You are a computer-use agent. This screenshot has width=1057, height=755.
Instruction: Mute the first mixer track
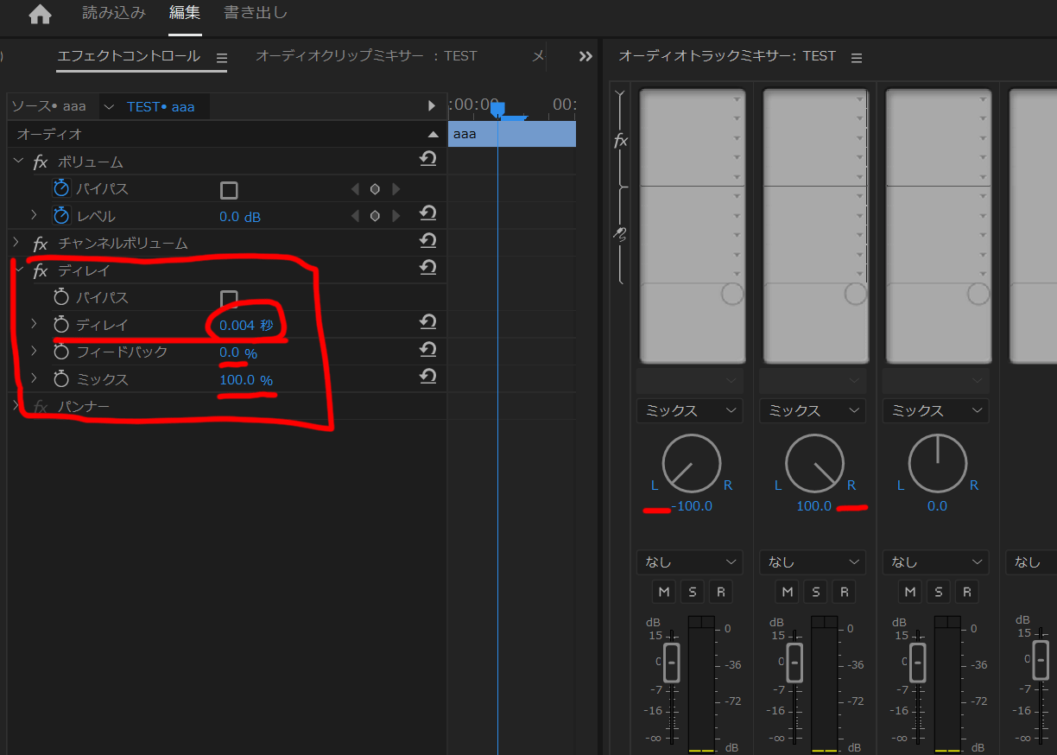663,591
